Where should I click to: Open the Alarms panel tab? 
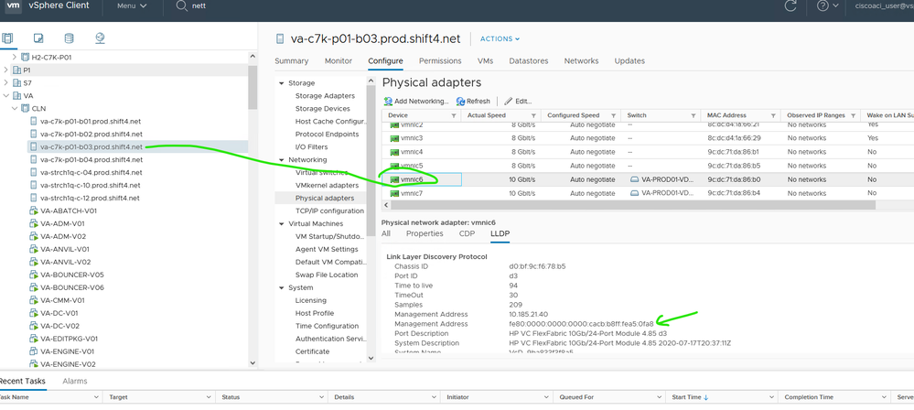75,381
